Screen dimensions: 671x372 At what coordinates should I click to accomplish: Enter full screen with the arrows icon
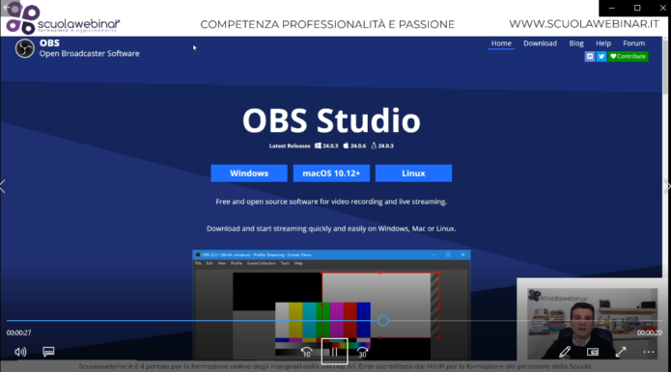(621, 352)
